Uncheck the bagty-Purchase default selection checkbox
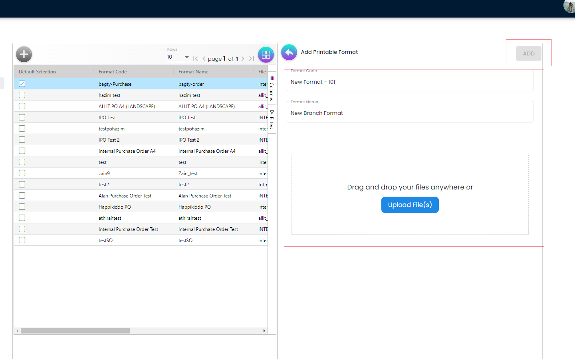 coord(22,84)
